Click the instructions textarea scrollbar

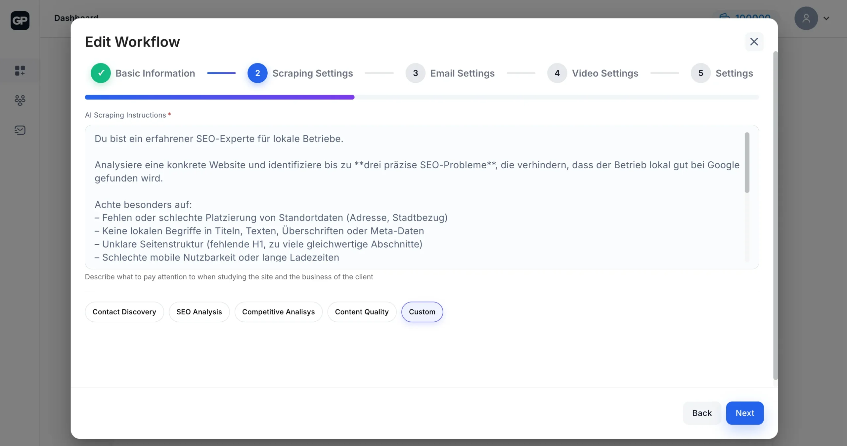[747, 162]
